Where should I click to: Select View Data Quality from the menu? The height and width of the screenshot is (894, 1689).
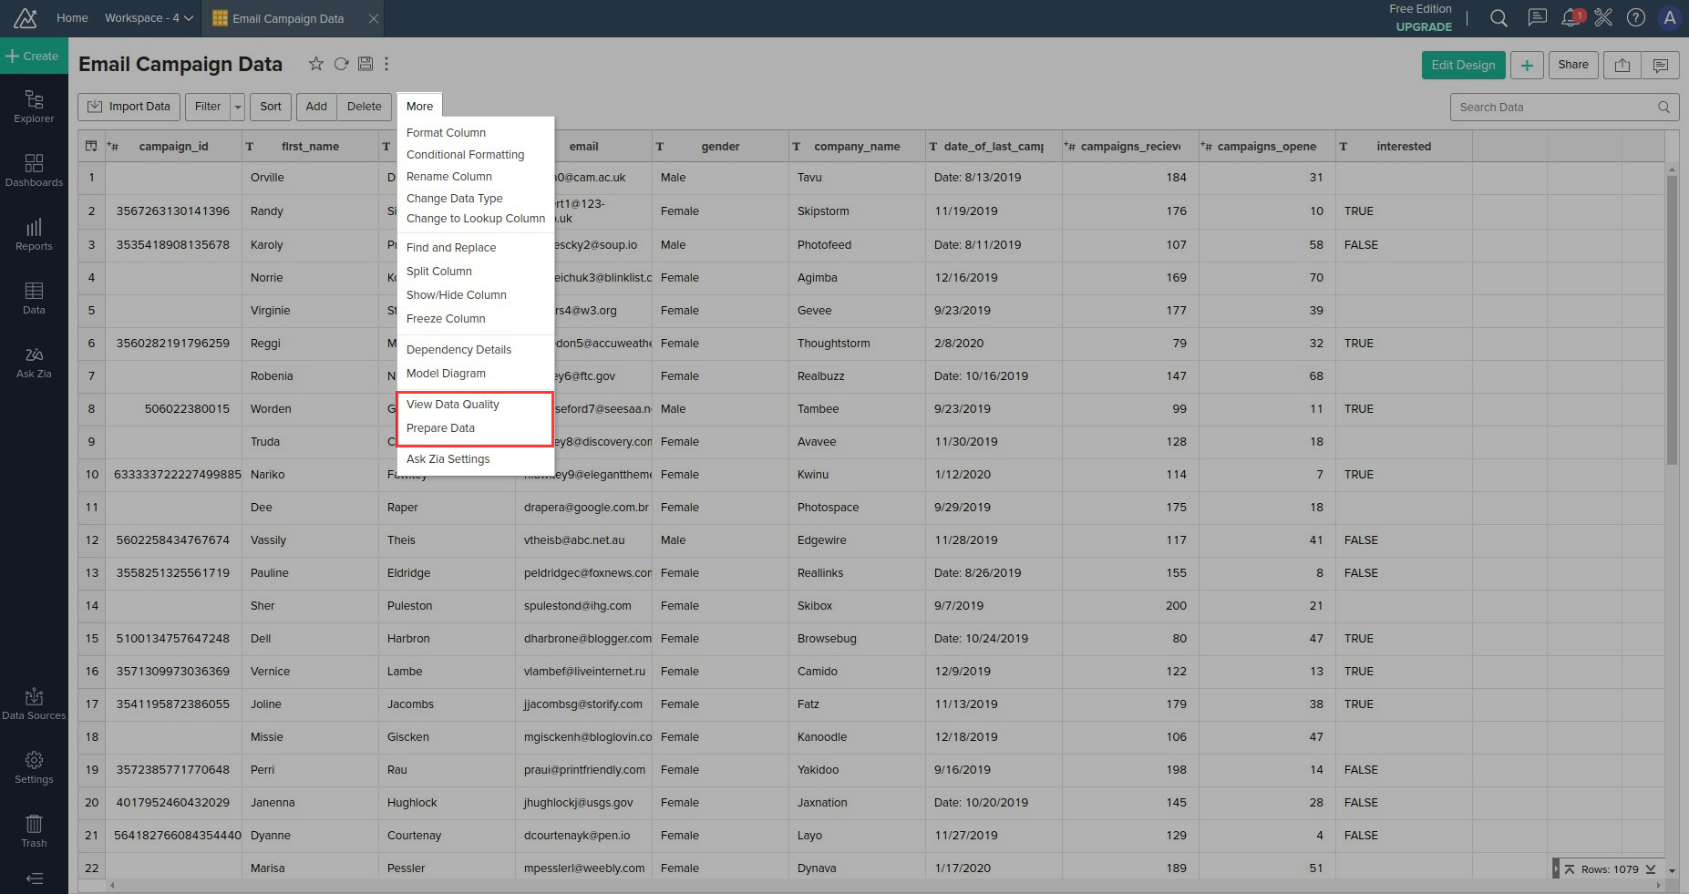[x=453, y=405]
